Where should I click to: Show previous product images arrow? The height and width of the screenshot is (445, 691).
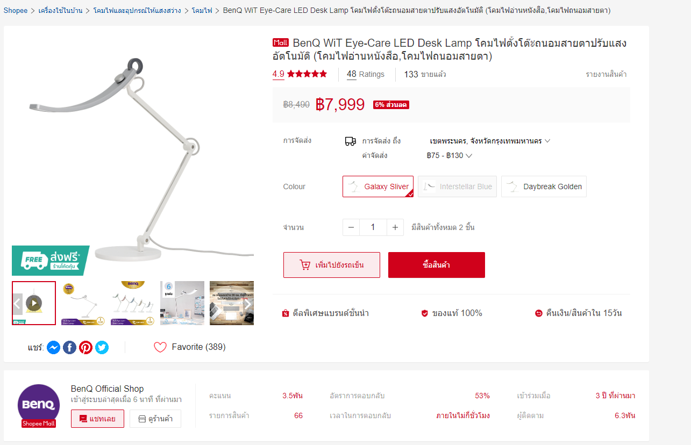coord(17,304)
